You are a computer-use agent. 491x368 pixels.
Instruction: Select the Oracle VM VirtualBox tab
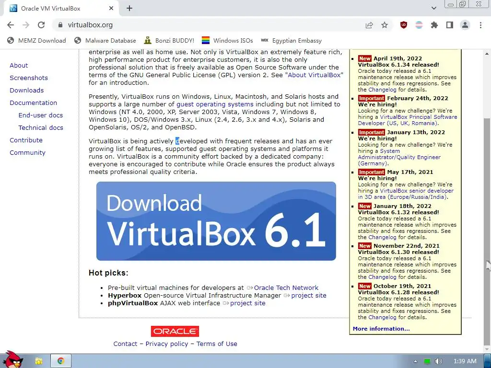[61, 9]
